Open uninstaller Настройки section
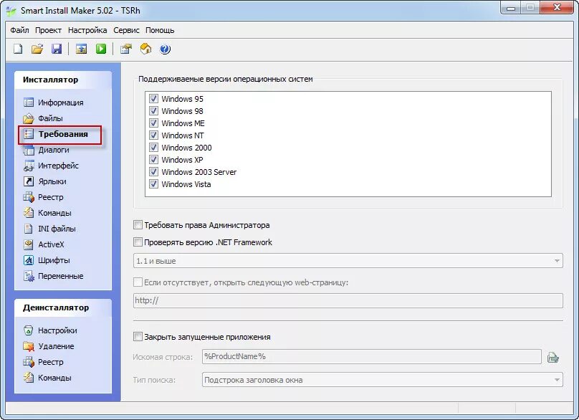The width and height of the screenshot is (579, 420). (50, 330)
